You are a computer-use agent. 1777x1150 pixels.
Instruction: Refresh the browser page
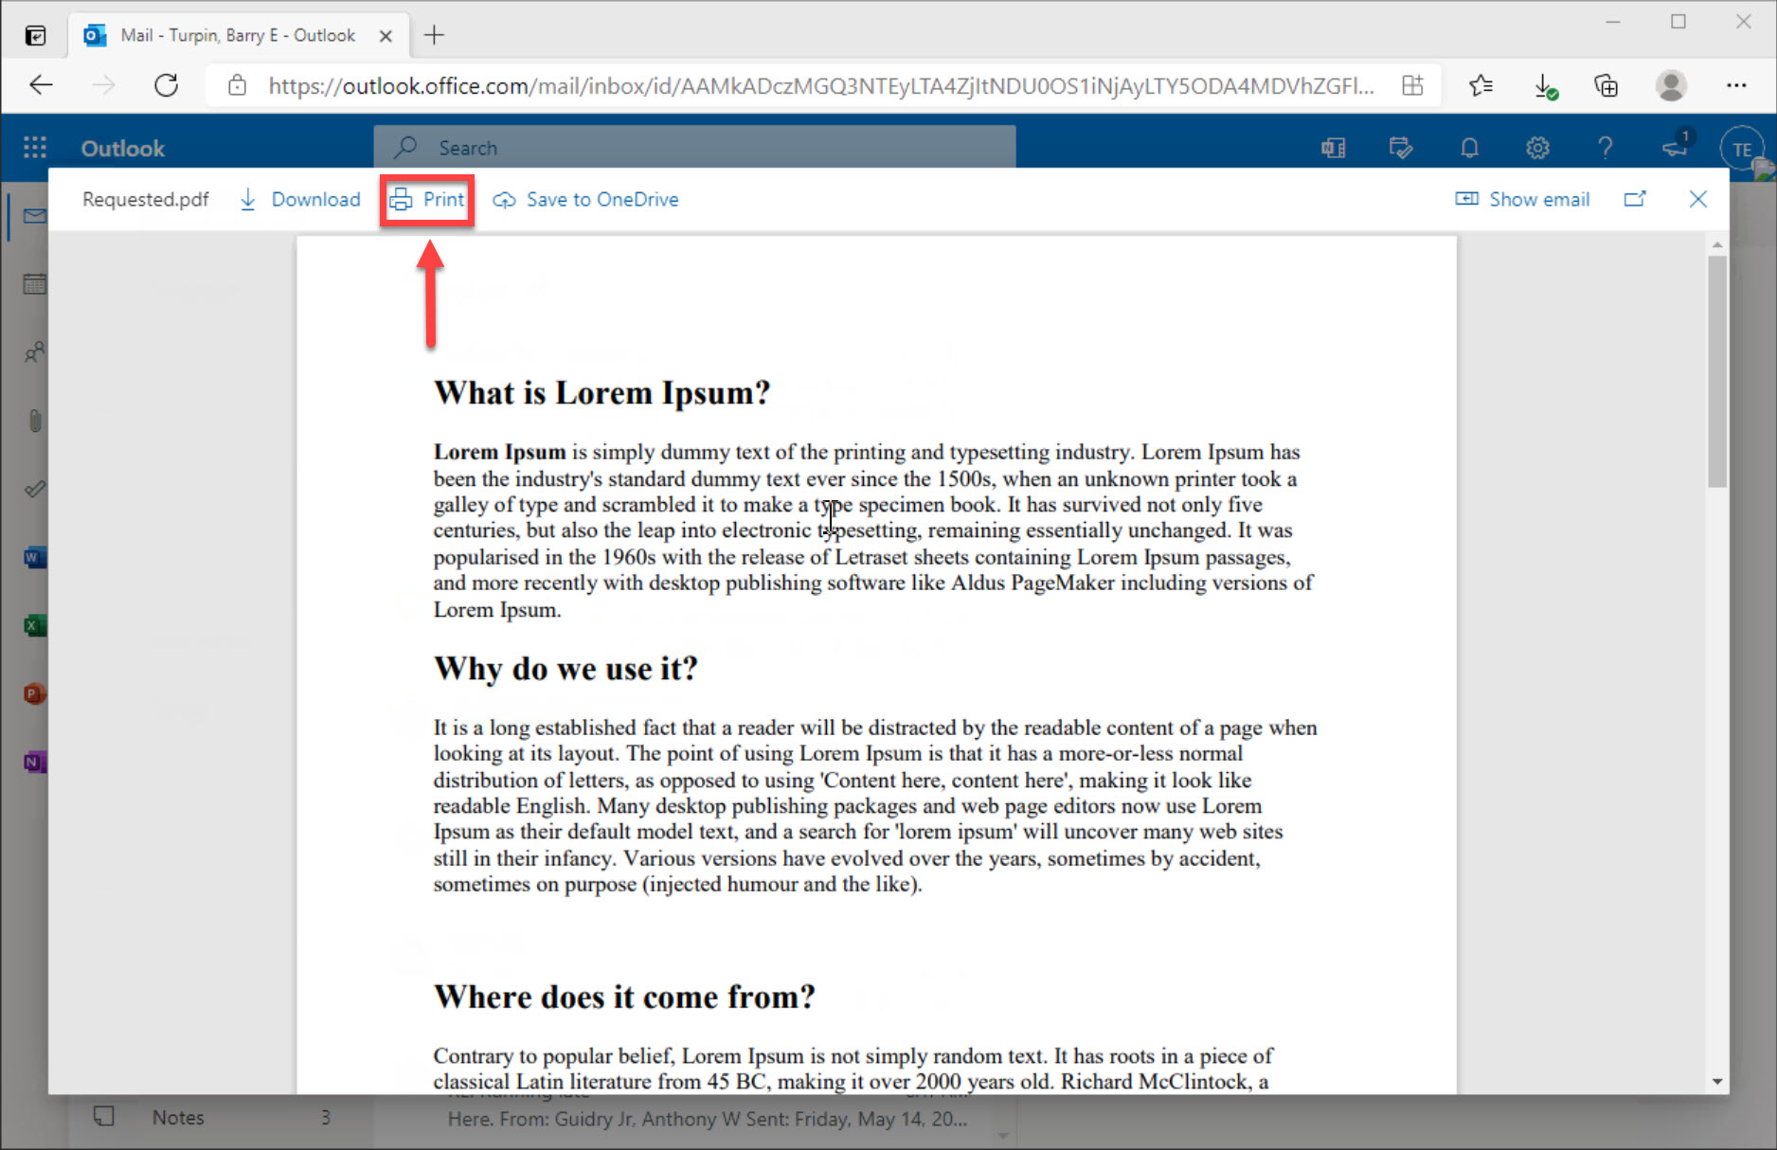pos(167,86)
